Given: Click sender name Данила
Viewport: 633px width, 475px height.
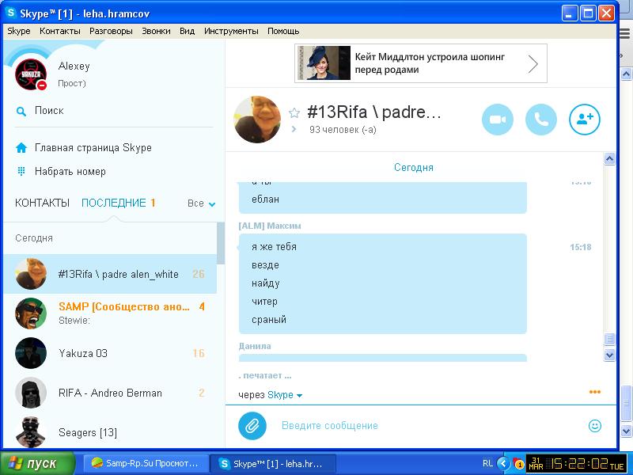Looking at the screenshot, I should (255, 346).
